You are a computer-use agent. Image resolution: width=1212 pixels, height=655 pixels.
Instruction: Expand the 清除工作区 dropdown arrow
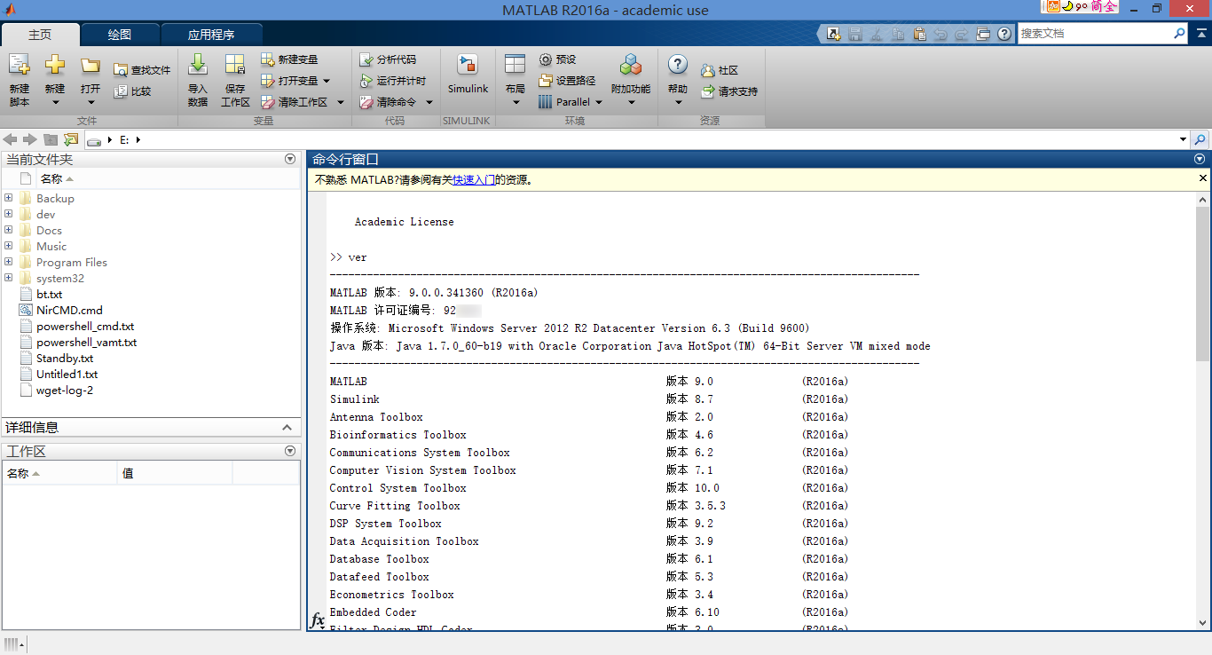(340, 102)
